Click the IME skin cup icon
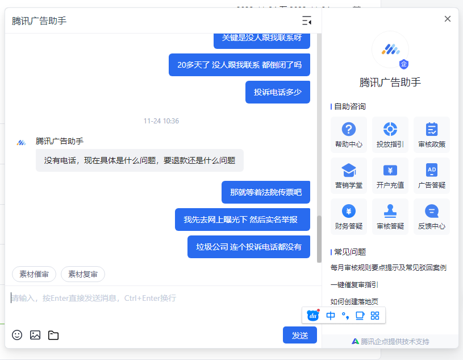This screenshot has width=463, height=360. [x=360, y=316]
